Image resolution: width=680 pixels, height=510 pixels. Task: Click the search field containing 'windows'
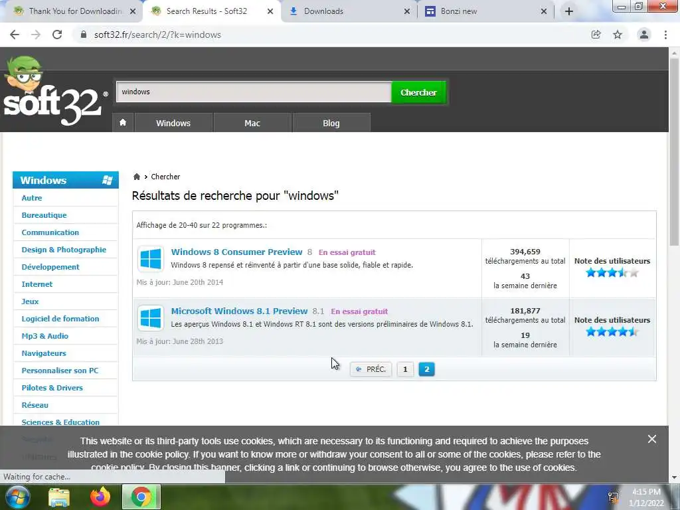coord(254,92)
